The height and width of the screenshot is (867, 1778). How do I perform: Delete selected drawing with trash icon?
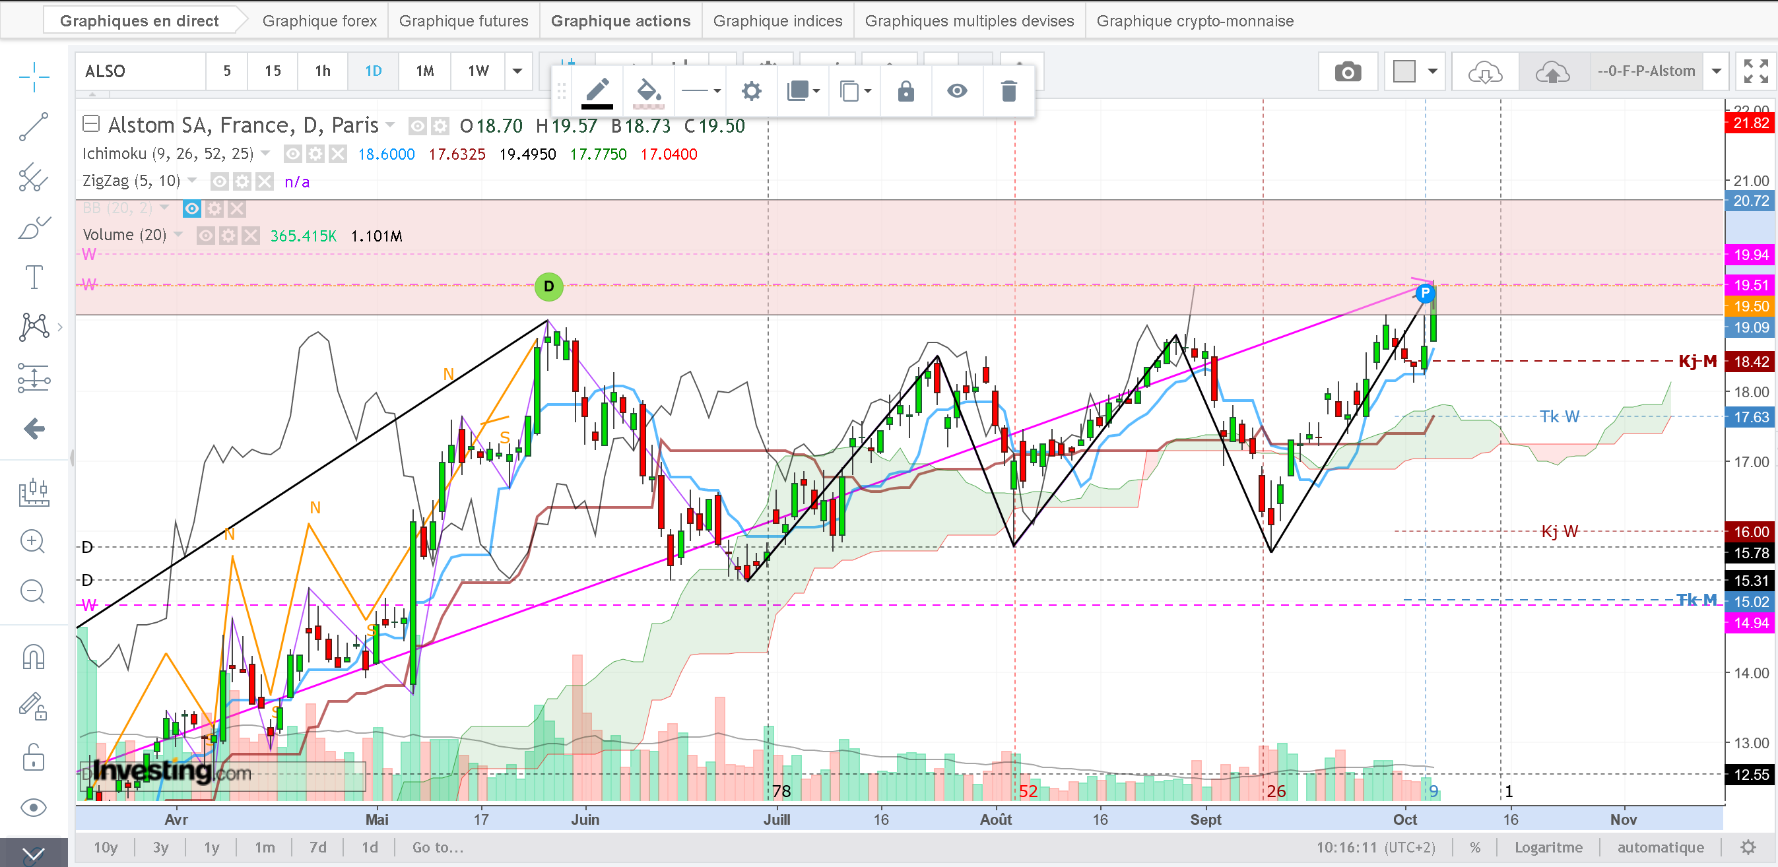(x=1008, y=91)
